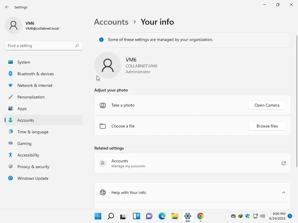The image size is (298, 223).
Task: Open Widgets from the taskbar
Action: (x=136, y=216)
